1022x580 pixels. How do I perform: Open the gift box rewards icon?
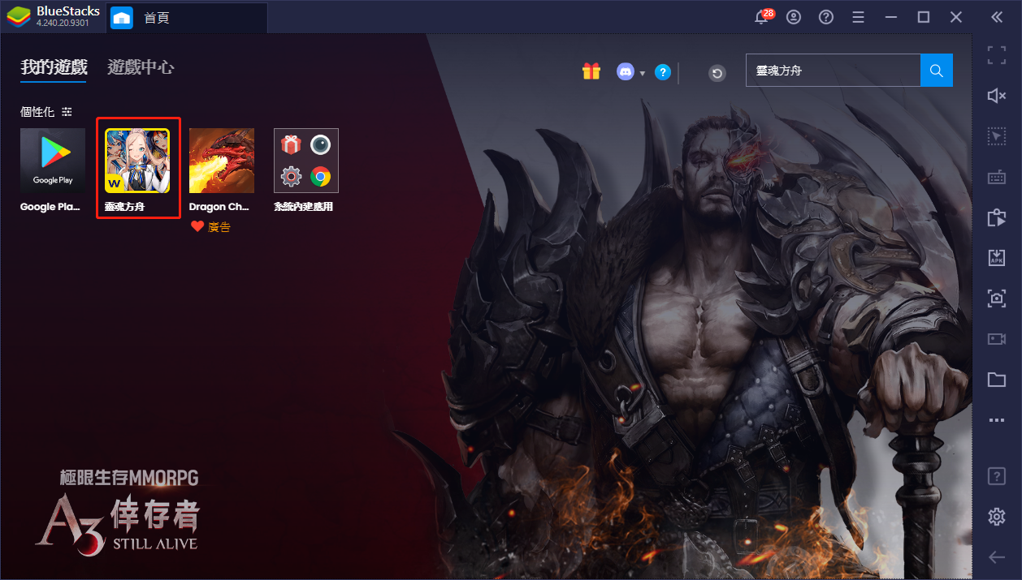click(x=591, y=71)
